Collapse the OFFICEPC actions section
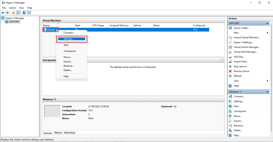The image size is (273, 142). tap(267, 23)
